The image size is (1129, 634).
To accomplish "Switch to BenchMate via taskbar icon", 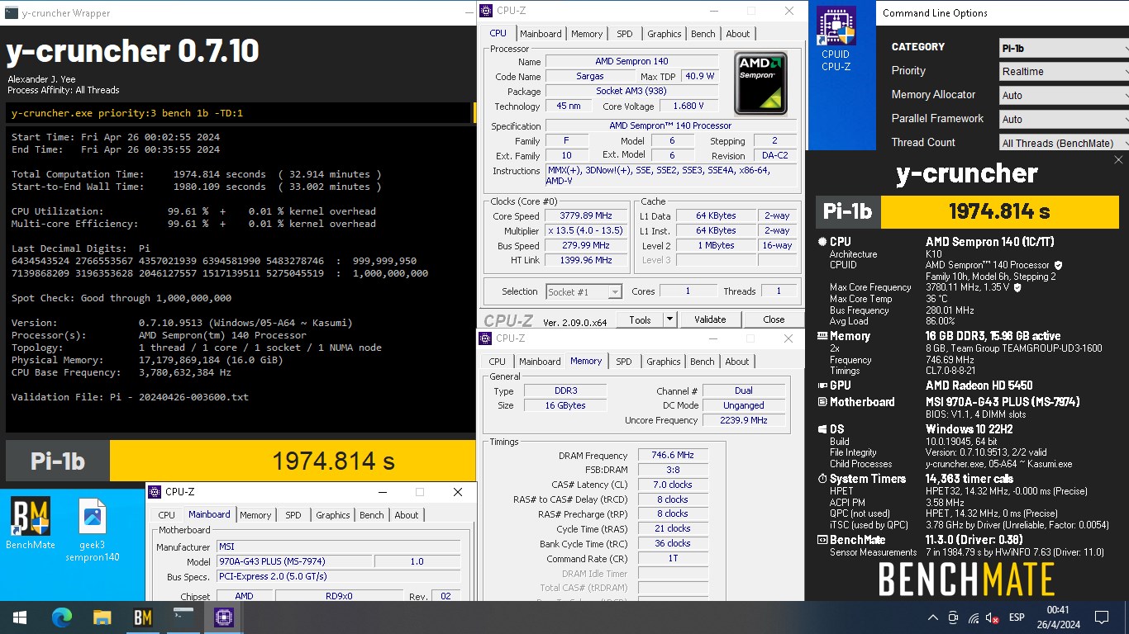I will coord(142,617).
